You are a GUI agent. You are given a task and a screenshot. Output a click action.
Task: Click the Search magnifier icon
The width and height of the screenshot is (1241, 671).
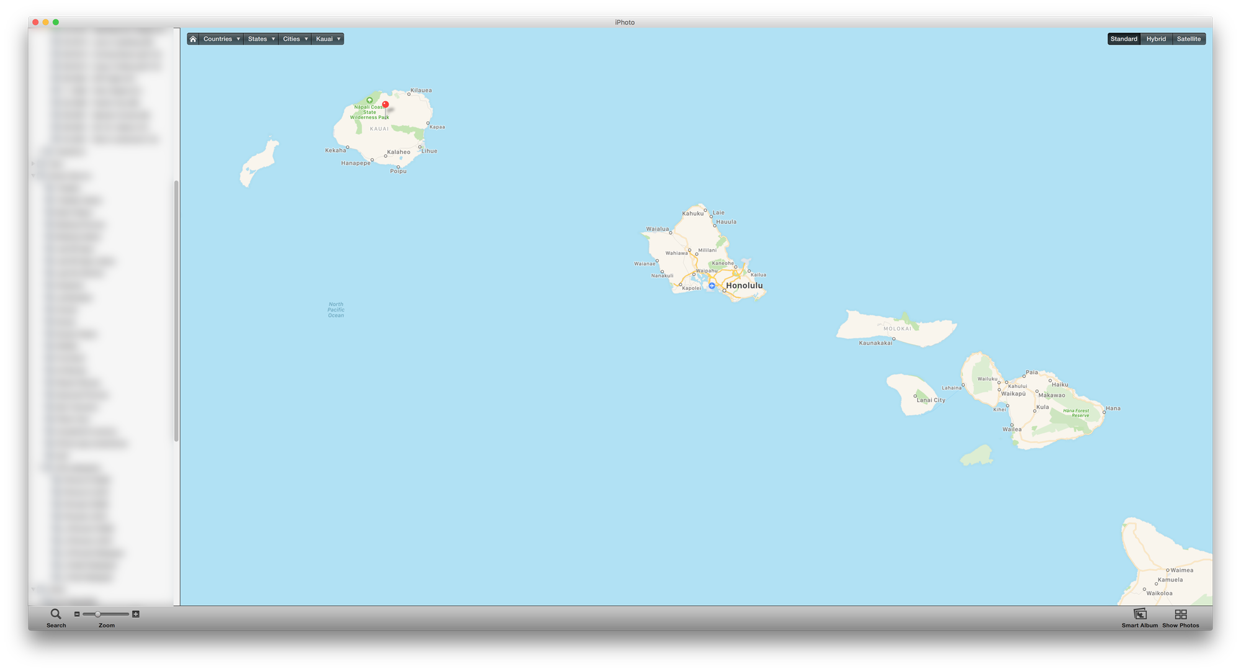pyautogui.click(x=56, y=614)
